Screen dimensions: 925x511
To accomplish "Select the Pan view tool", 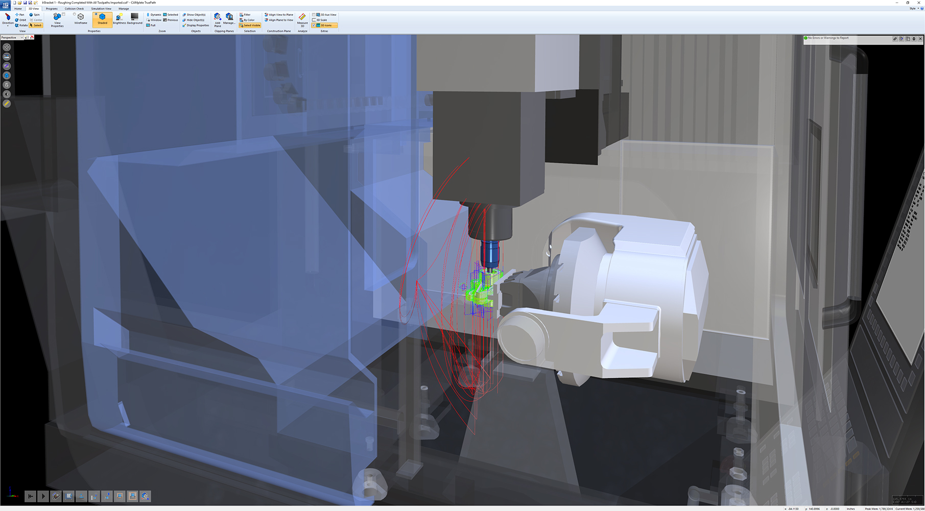I will coord(20,15).
